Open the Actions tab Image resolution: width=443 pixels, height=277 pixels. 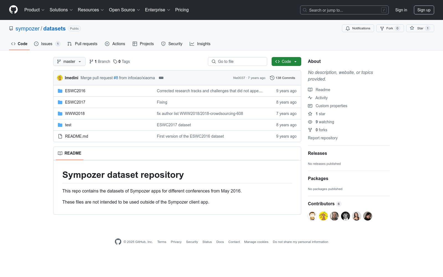(x=115, y=44)
